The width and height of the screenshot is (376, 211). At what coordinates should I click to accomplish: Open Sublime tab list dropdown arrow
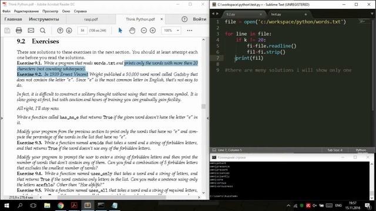click(372, 14)
